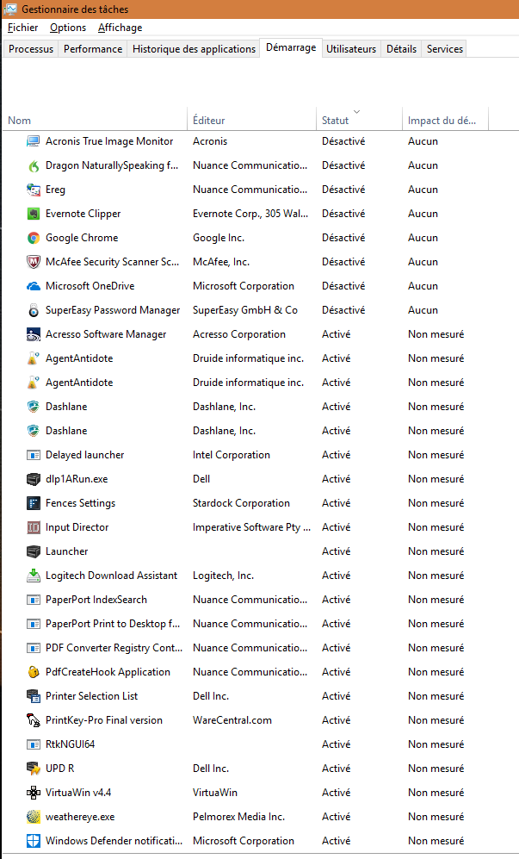Click the Input Director icon
519x859 pixels.
34,527
